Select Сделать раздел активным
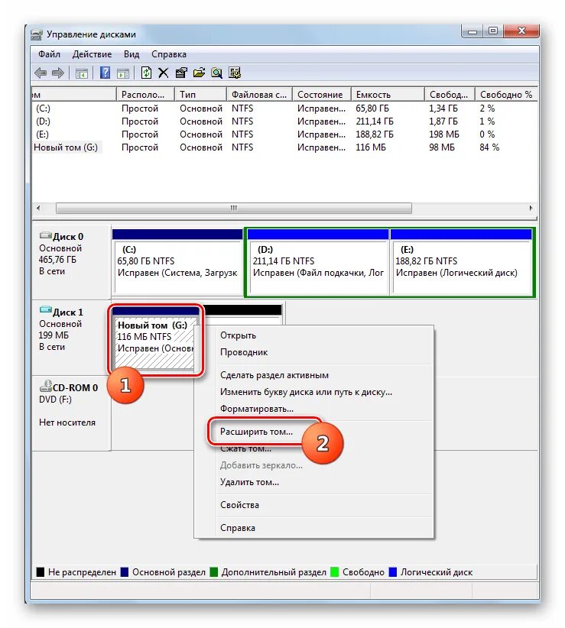This screenshot has height=628, width=565. 313,375
